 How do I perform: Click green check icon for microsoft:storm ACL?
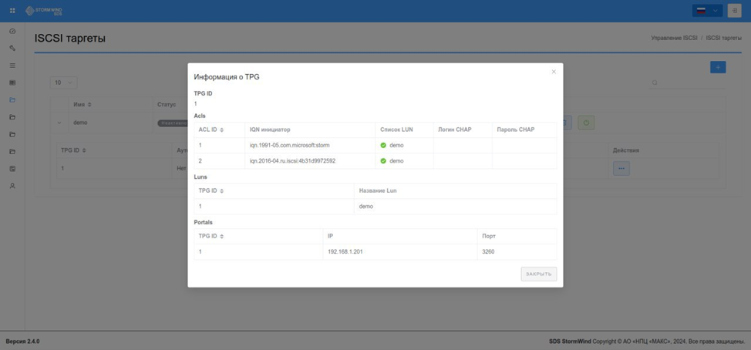coord(383,146)
